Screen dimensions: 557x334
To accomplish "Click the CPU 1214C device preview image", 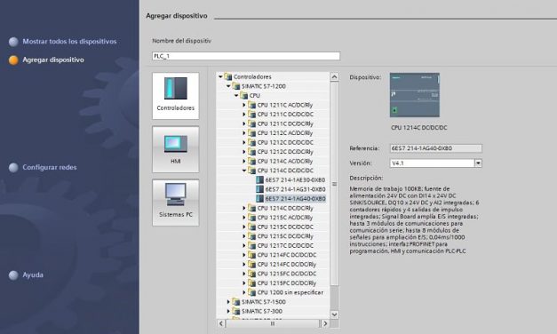I will (415, 95).
